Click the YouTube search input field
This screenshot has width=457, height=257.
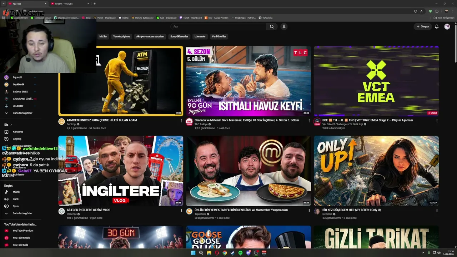(219, 26)
